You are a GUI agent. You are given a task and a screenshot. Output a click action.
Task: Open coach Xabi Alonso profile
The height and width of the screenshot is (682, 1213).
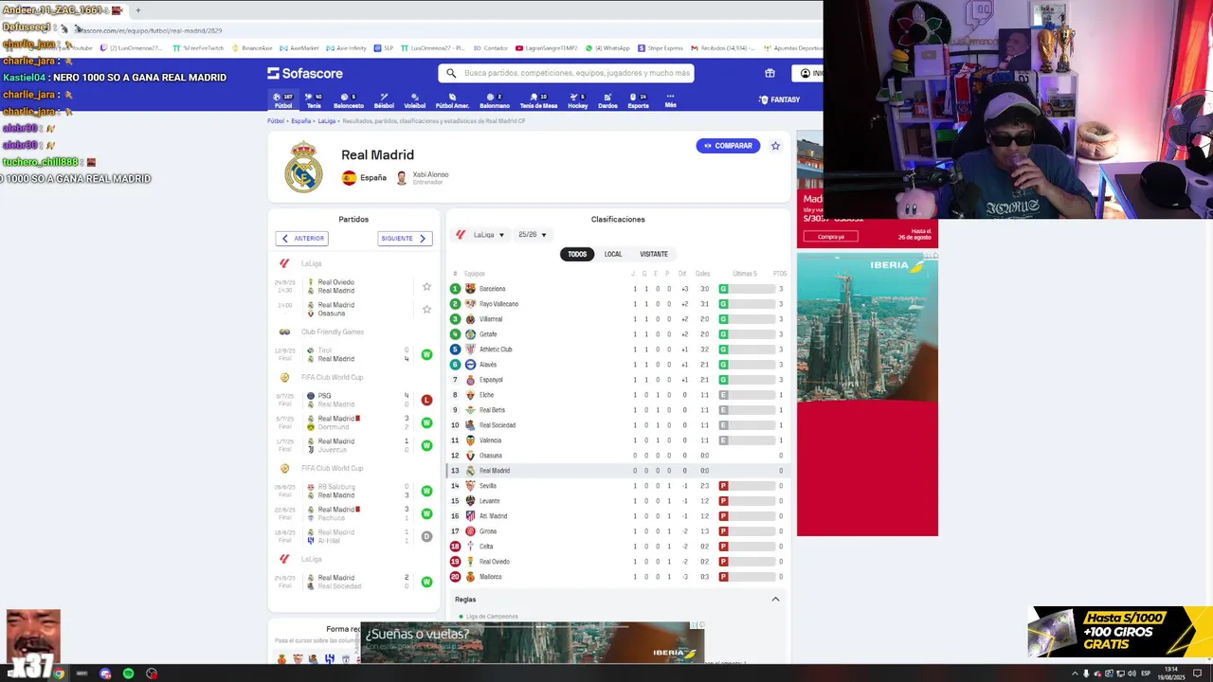[x=423, y=177]
